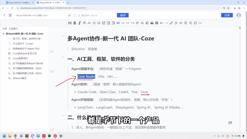
Task: Insert a table from the toolbar
Action: tap(157, 23)
